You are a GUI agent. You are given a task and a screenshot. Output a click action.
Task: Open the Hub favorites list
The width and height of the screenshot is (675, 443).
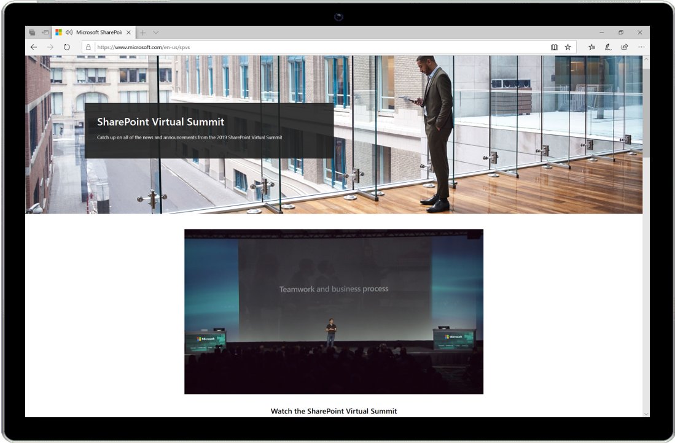pyautogui.click(x=590, y=47)
